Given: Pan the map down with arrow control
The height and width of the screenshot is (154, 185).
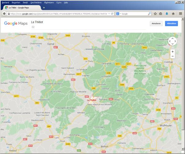Looking at the screenshot, I should (172, 44).
